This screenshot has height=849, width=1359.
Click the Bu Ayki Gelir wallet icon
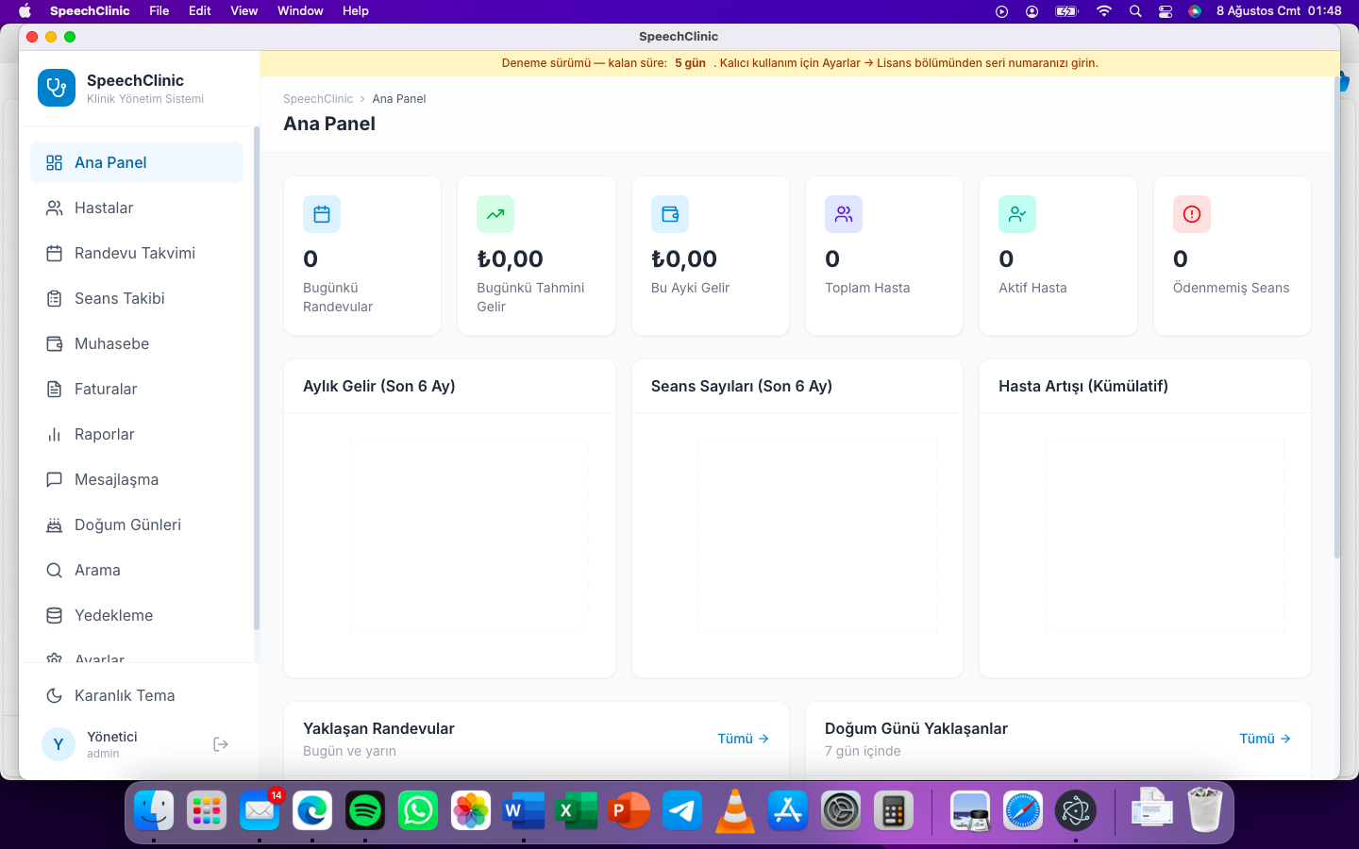pos(670,214)
